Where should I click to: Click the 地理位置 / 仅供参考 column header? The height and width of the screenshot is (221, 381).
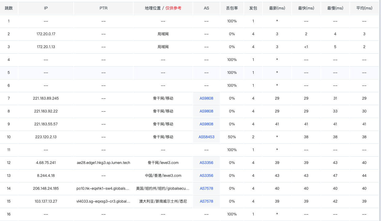163,8
